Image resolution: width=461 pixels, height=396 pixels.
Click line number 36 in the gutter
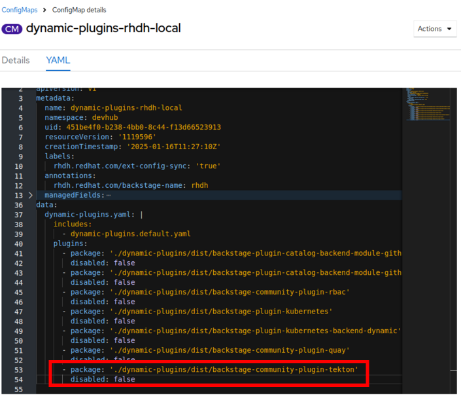click(x=18, y=206)
